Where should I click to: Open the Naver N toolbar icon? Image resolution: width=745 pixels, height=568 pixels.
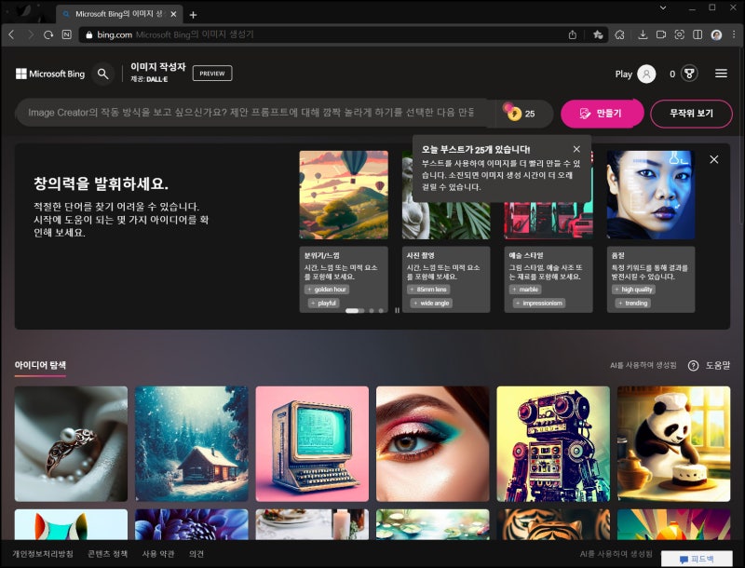pyautogui.click(x=67, y=34)
